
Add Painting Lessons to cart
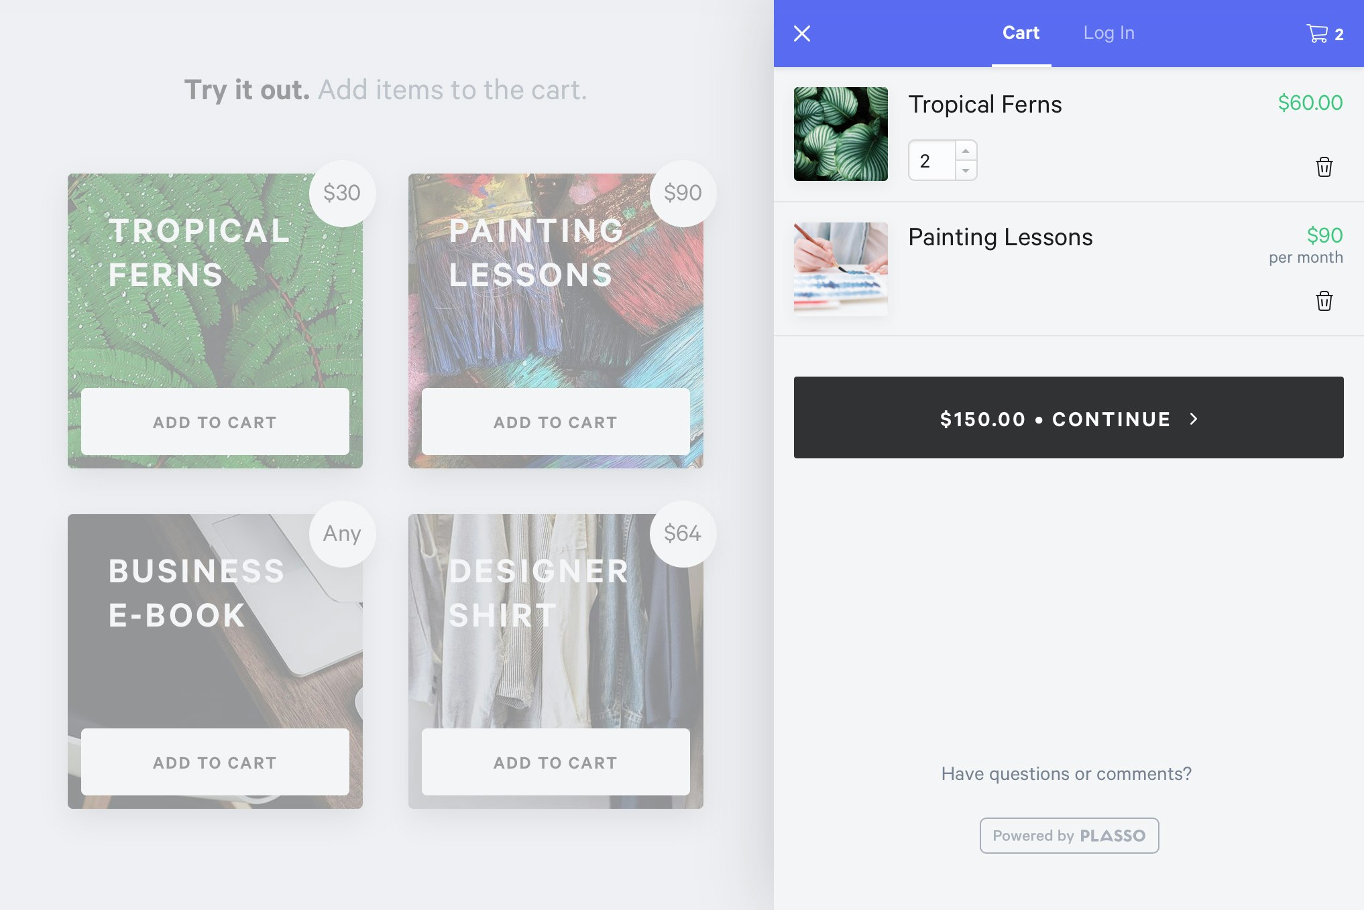[555, 422]
